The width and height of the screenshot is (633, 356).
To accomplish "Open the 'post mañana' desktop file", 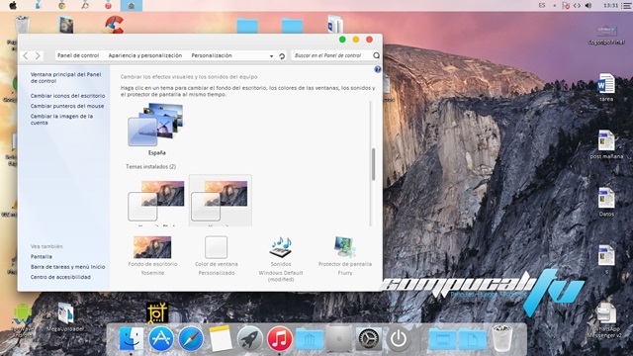I will pyautogui.click(x=606, y=144).
